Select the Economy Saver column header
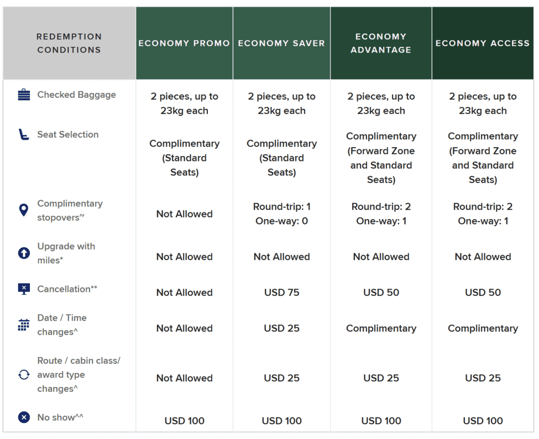Image resolution: width=539 pixels, height=439 pixels. coord(282,43)
